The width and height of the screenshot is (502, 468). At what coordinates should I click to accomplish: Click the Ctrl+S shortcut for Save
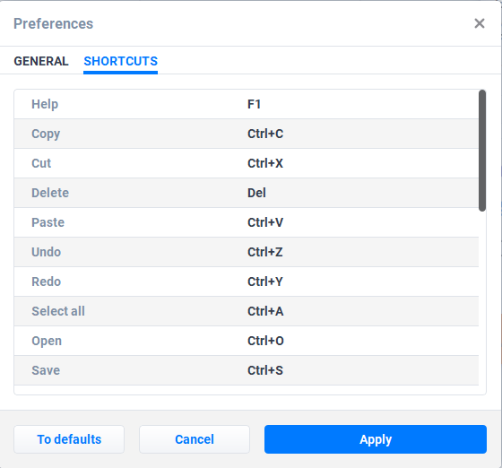265,370
